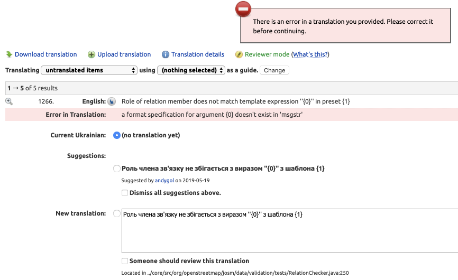Open the andygol user profile link
Screen dimensions: 458x280
click(x=164, y=180)
